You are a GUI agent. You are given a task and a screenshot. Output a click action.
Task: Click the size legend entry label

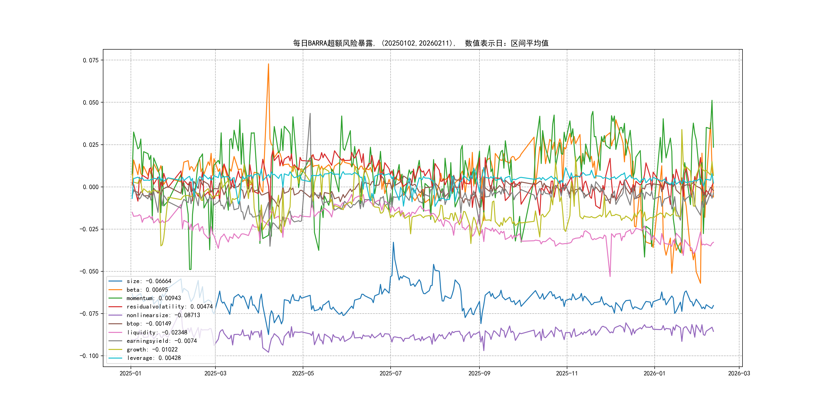(x=149, y=281)
